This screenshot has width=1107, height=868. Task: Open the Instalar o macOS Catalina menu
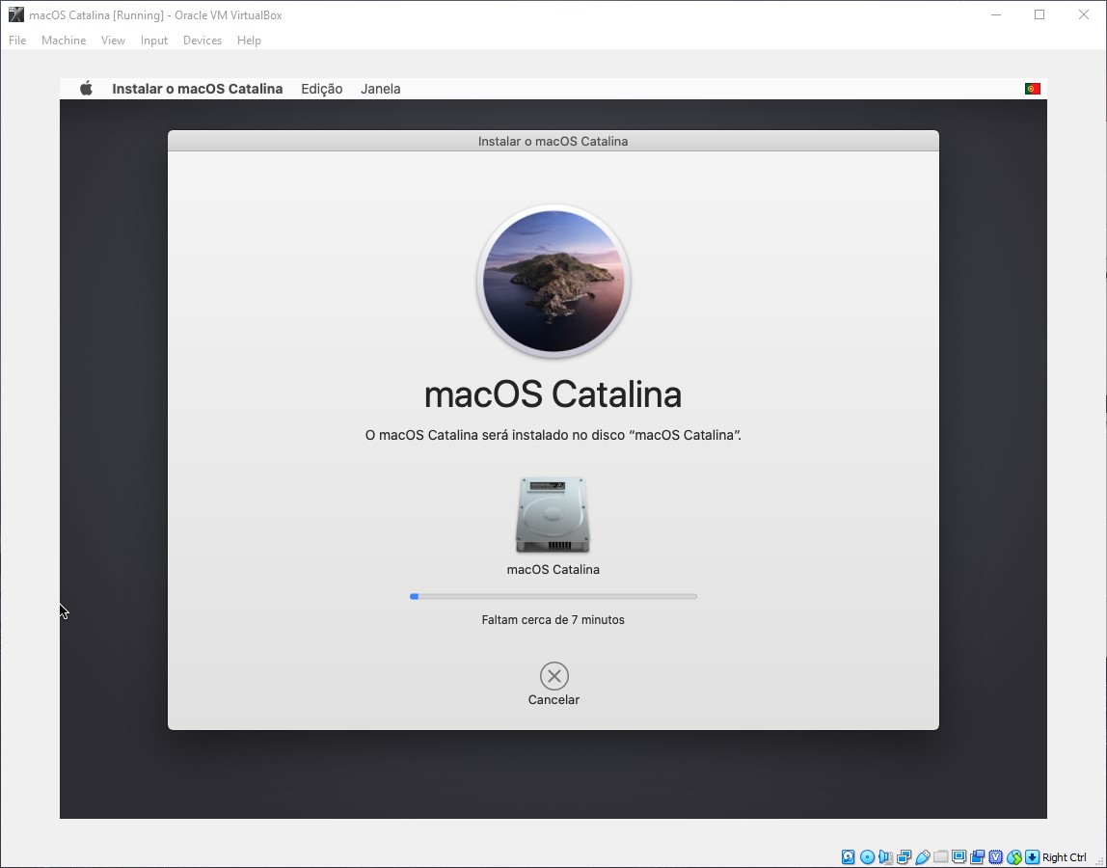tap(198, 89)
